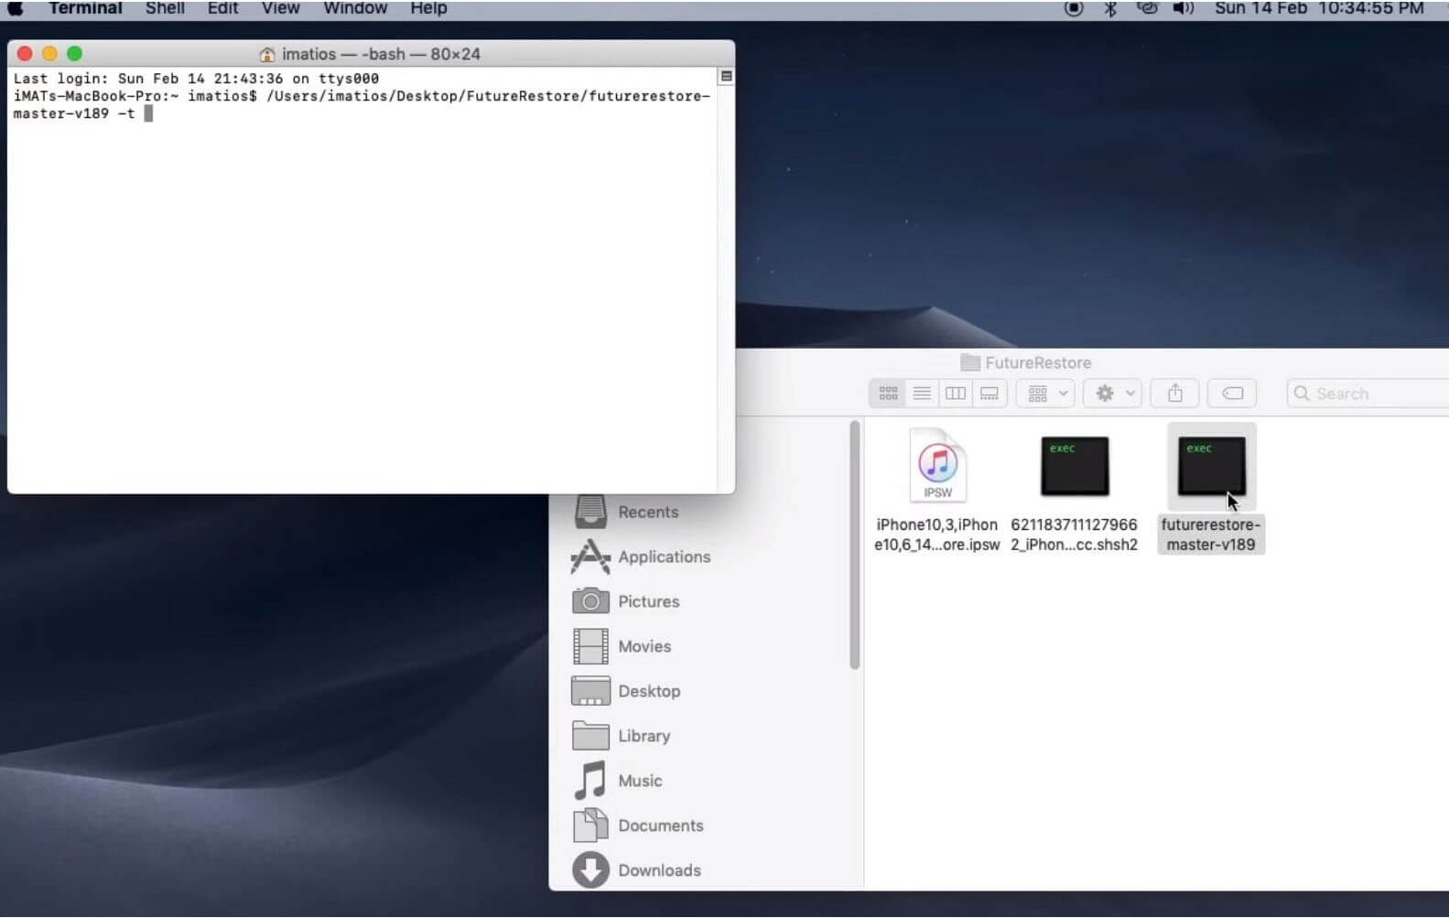The image size is (1449, 918).
Task: Click the volume icon in menu bar
Action: 1184,8
